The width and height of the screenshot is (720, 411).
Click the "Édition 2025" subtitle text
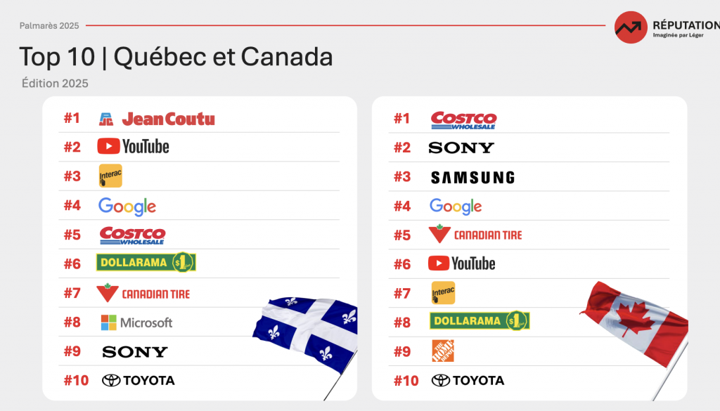coord(56,83)
